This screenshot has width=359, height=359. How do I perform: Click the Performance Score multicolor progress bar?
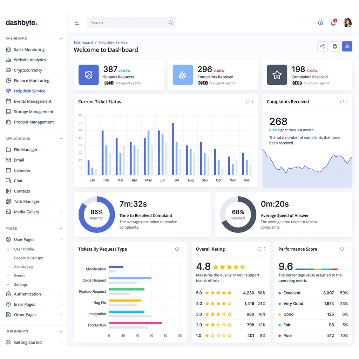322,269
